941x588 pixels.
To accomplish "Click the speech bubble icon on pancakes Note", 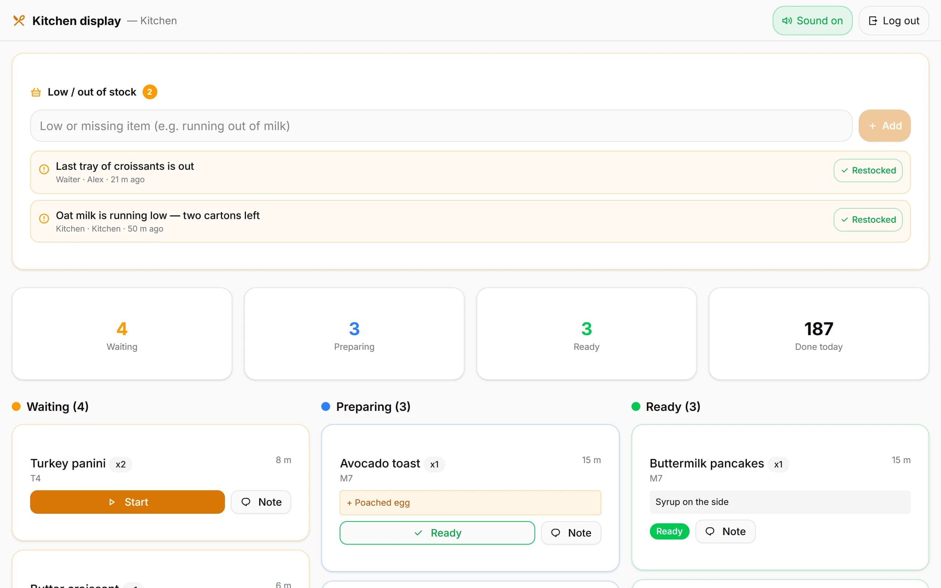I will pos(710,531).
